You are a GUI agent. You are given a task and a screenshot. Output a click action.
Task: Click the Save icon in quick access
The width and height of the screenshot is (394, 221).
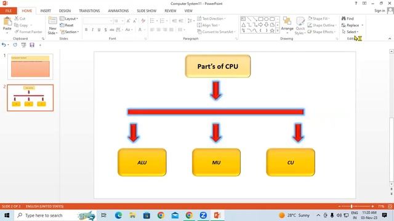pyautogui.click(x=32, y=45)
